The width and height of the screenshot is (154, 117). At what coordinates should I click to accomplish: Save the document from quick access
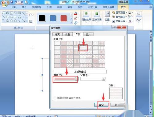(12, 2)
